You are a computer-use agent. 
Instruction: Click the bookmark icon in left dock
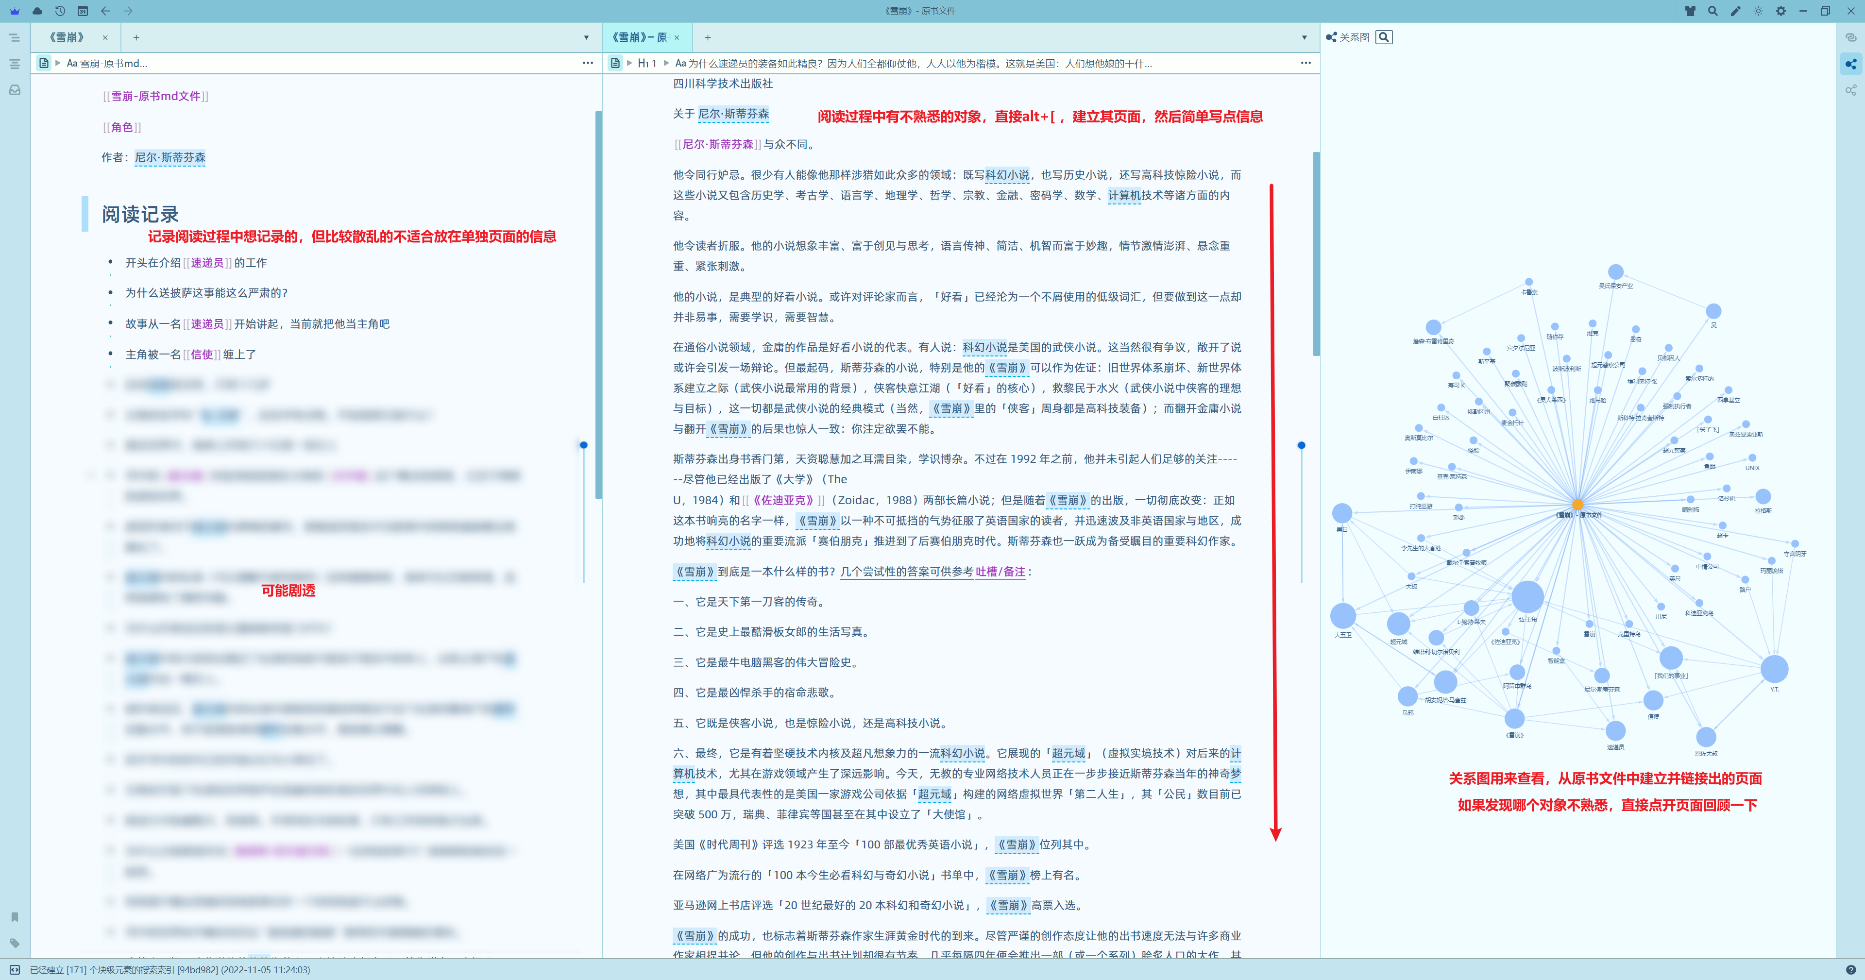click(x=15, y=917)
